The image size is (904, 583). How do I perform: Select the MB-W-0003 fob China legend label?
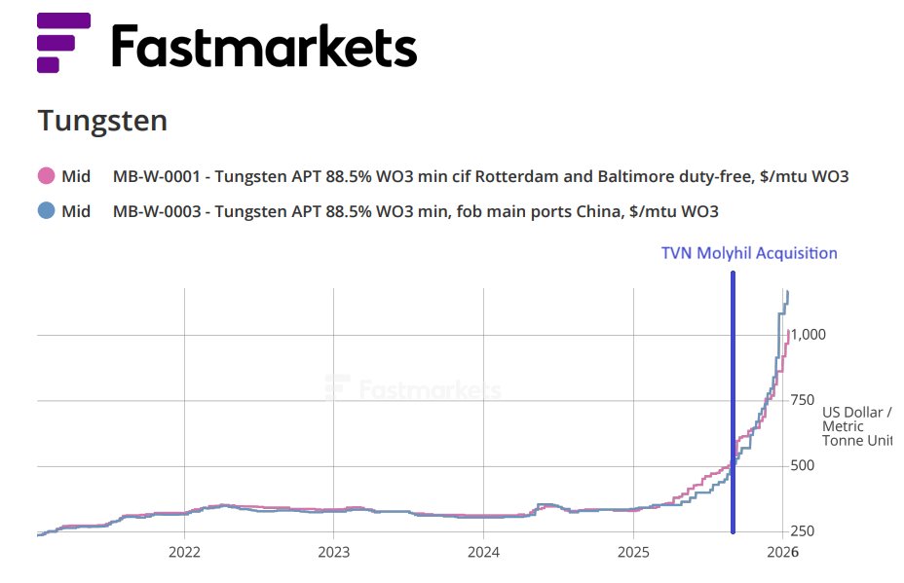pyautogui.click(x=415, y=211)
